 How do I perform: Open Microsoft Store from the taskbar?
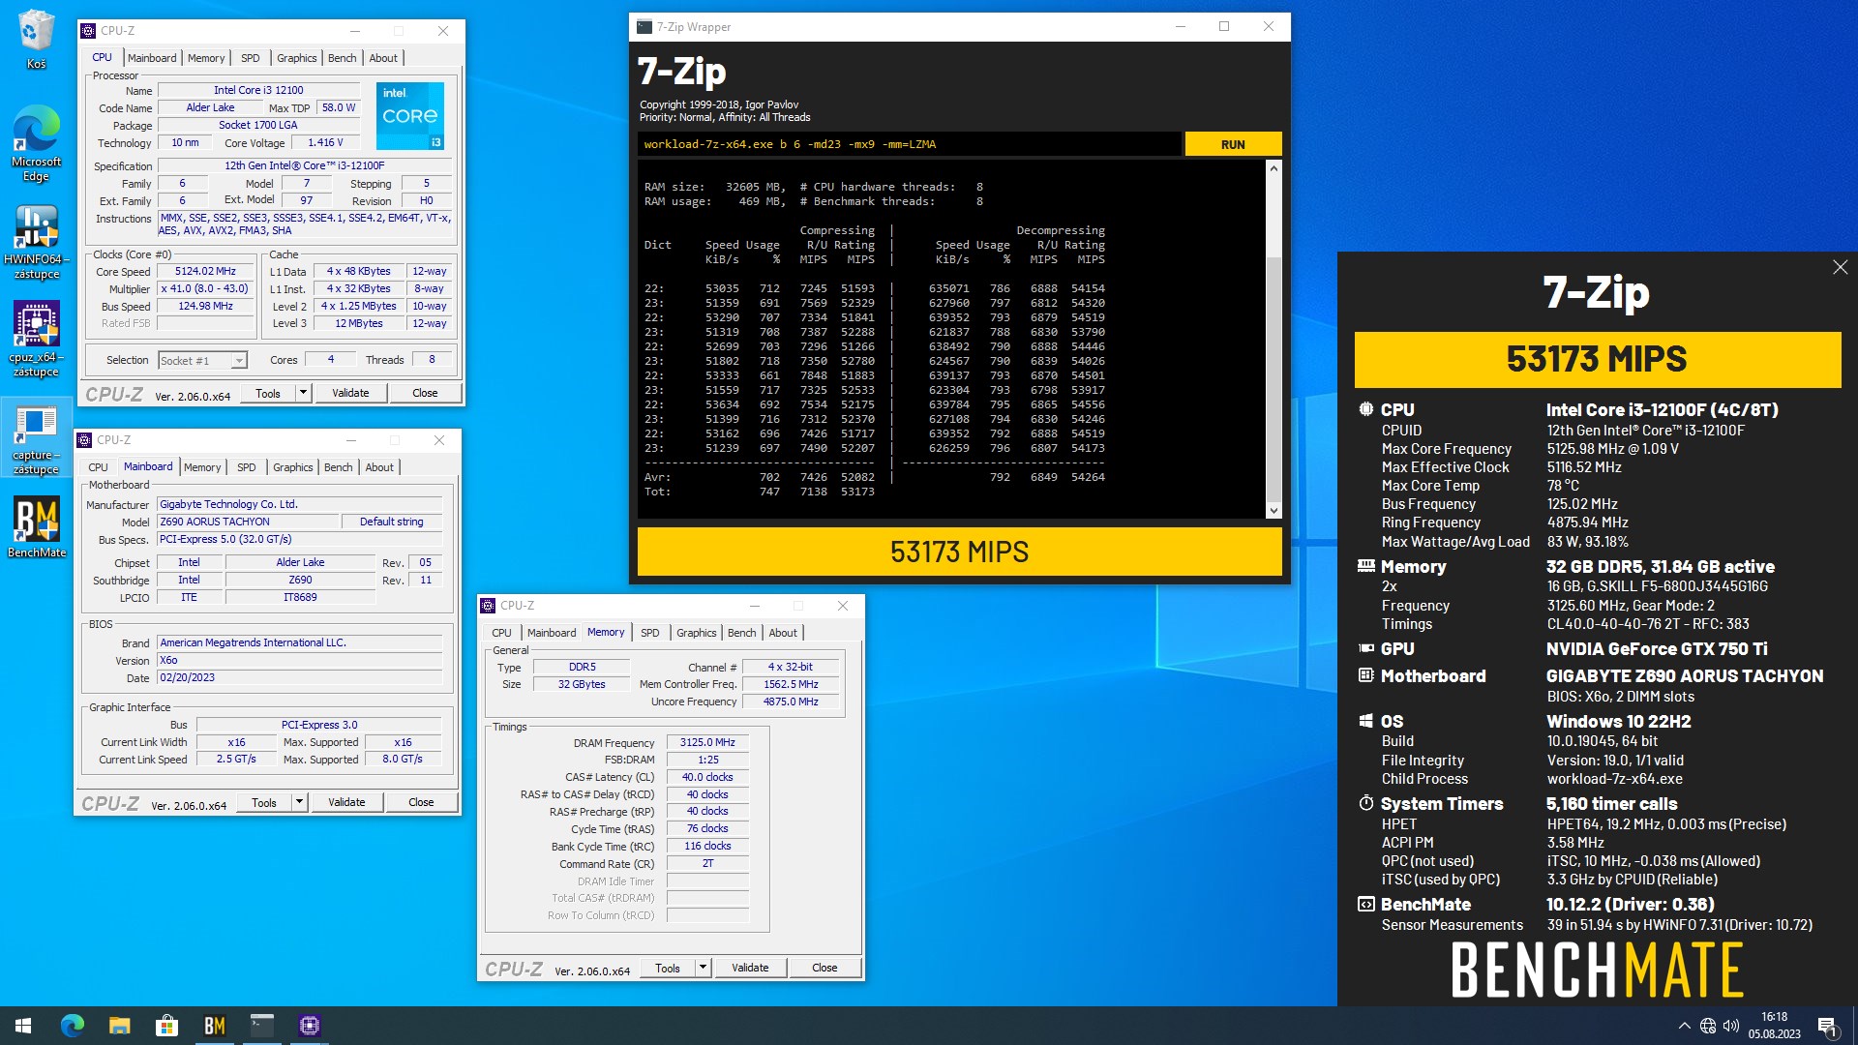pyautogui.click(x=166, y=1026)
